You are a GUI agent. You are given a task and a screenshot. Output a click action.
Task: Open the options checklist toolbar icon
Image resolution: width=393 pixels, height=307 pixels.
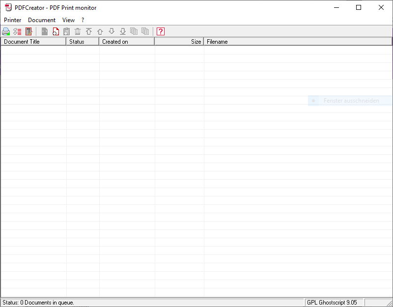tap(17, 31)
